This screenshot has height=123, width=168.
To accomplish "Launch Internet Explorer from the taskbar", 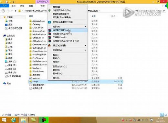I will pos(14,120).
